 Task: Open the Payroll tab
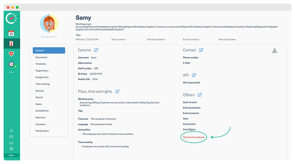(39, 97)
